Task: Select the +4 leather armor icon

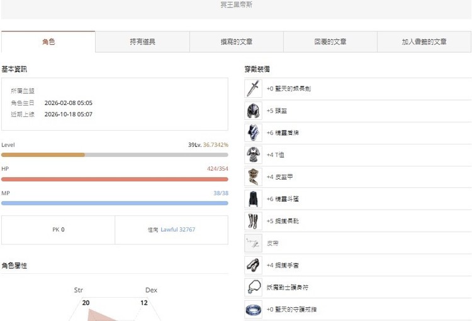Action: coord(253,177)
